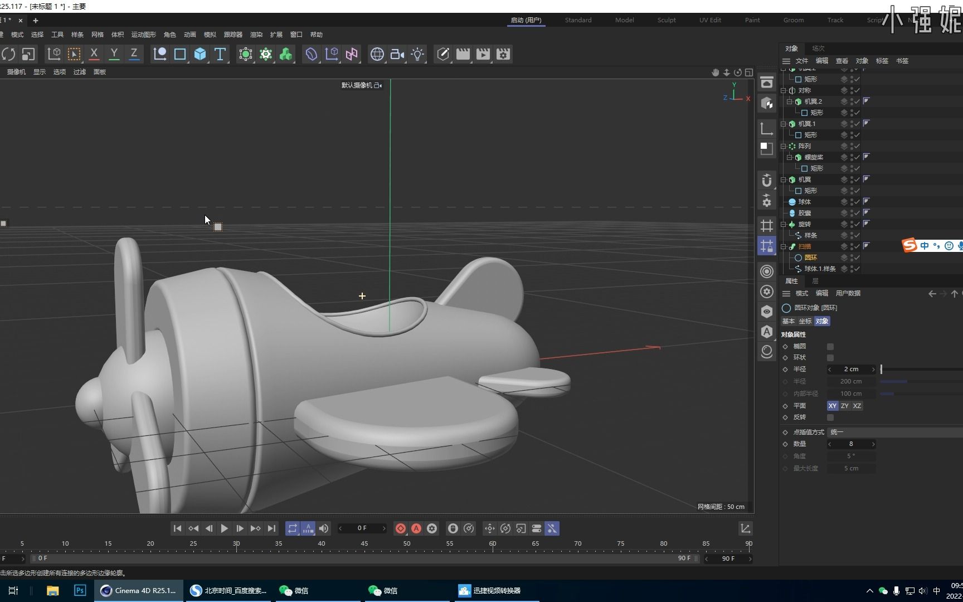Click the rectangle selection tool icon

pos(74,54)
